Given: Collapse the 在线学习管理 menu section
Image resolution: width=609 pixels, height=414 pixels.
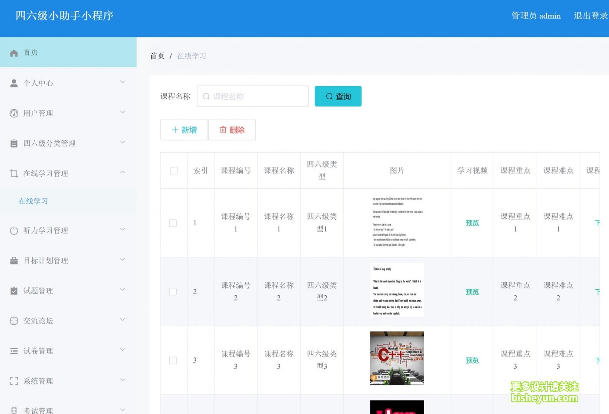Looking at the screenshot, I should tap(65, 173).
